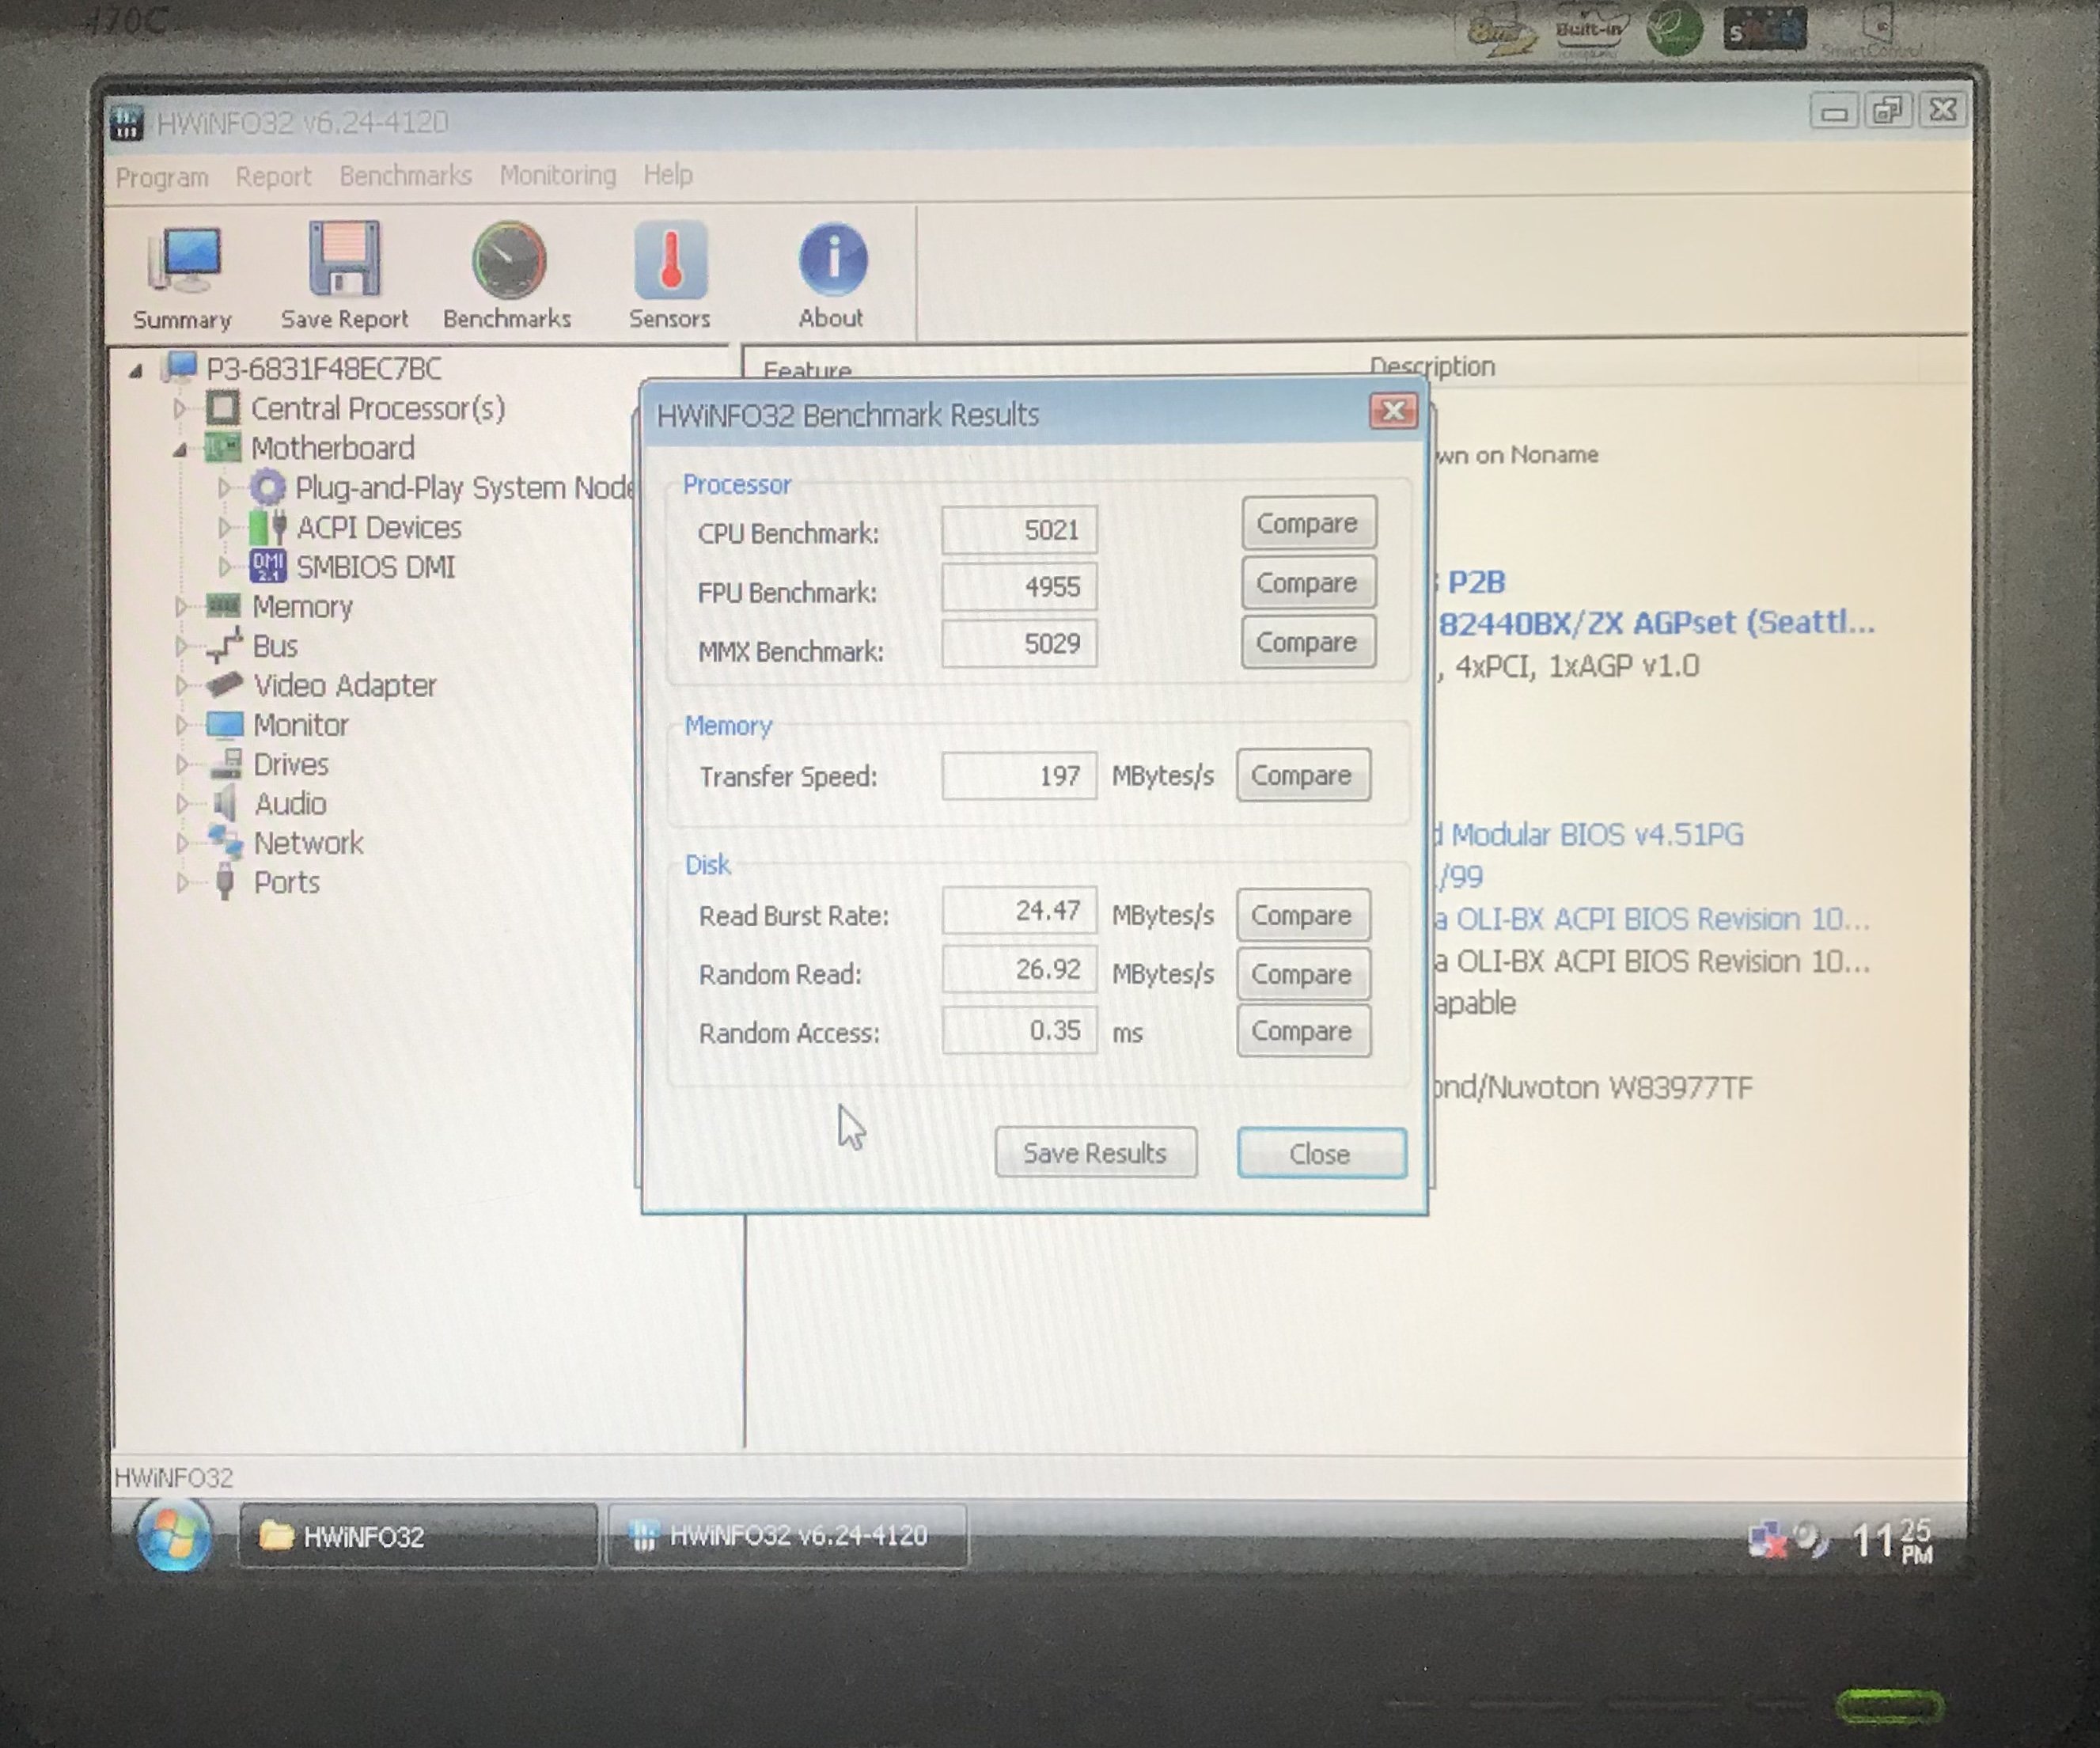This screenshot has height=1748, width=2100.
Task: Expand the Memory tree node
Action: (181, 606)
